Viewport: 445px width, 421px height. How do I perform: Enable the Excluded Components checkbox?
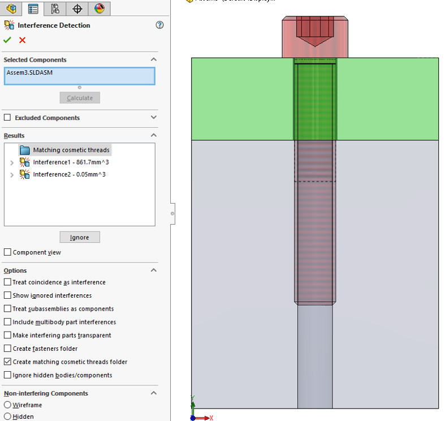[7, 117]
